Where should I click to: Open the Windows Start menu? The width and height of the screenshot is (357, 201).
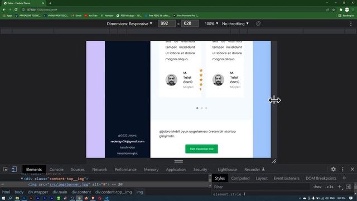[3, 198]
